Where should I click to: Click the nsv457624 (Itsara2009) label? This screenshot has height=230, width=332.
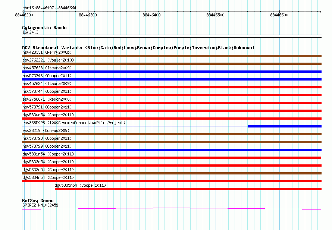(x=47, y=84)
